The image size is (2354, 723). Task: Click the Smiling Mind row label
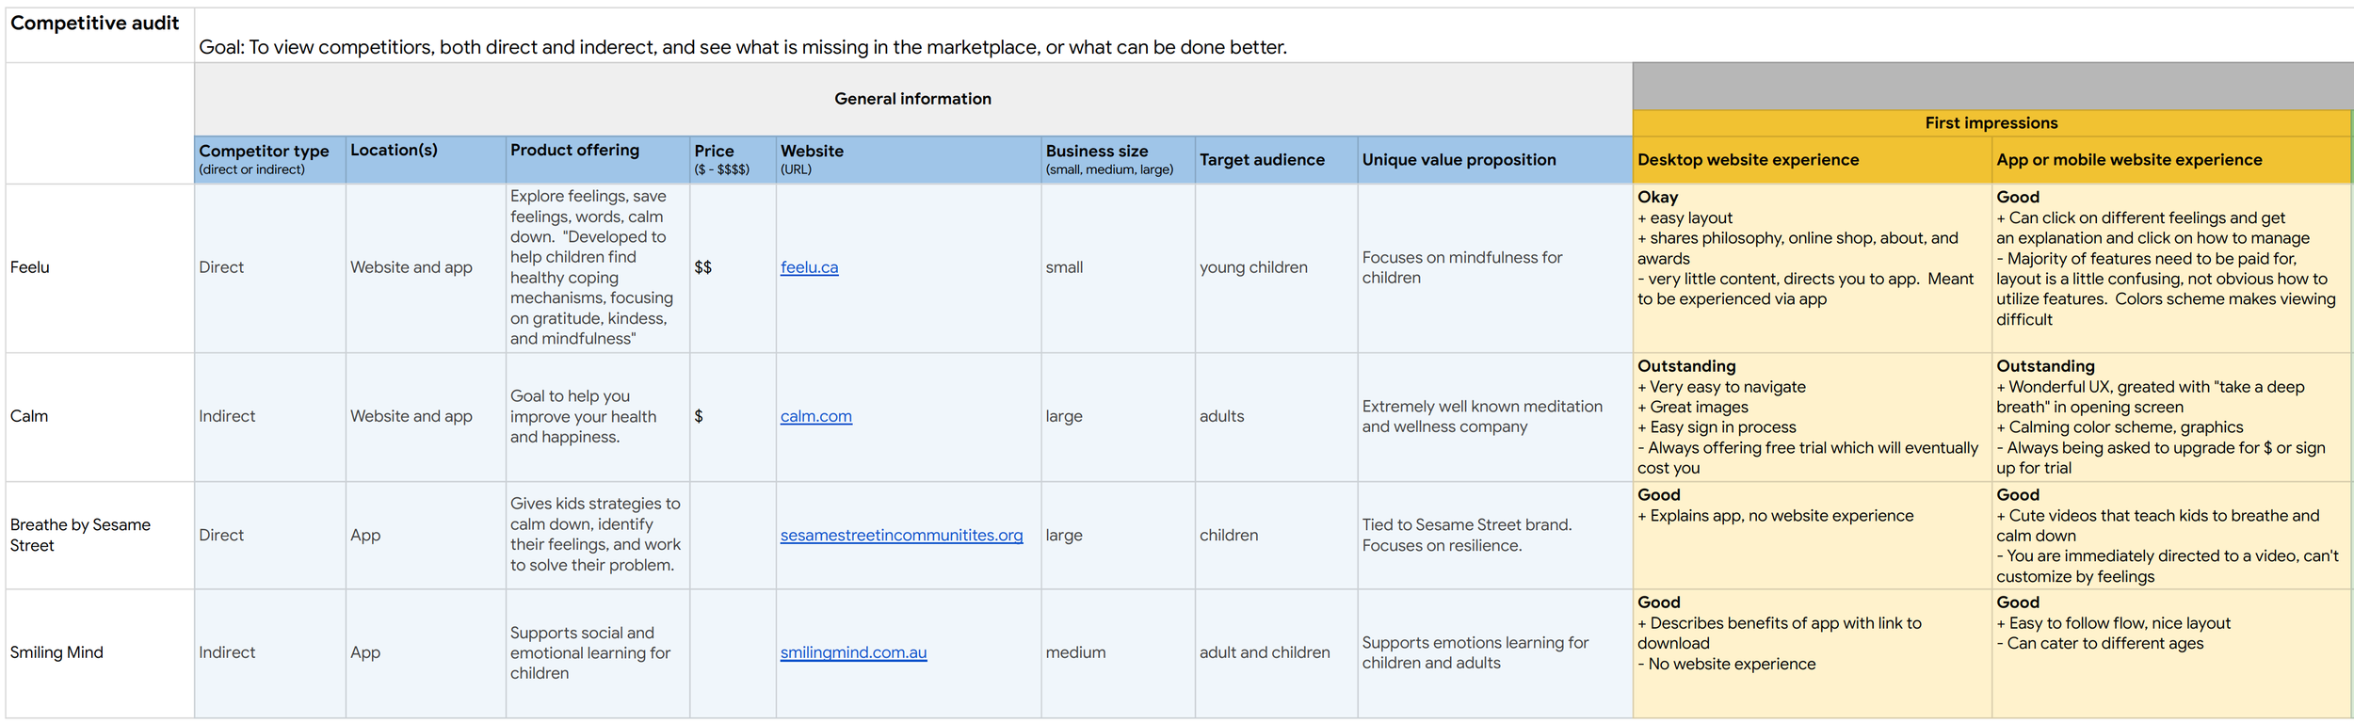pos(100,653)
